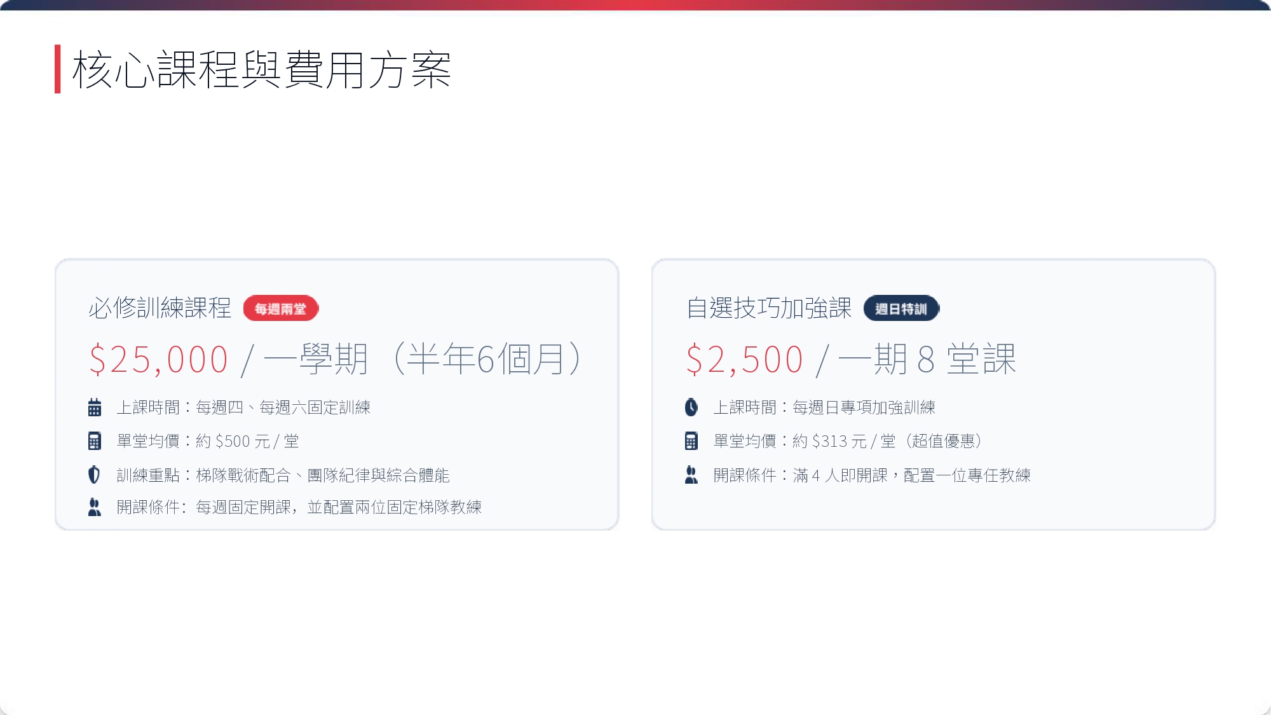Screen dimensions: 1271x715
Task: Click the 梯隊戰術配合 training focus line
Action: pos(283,475)
